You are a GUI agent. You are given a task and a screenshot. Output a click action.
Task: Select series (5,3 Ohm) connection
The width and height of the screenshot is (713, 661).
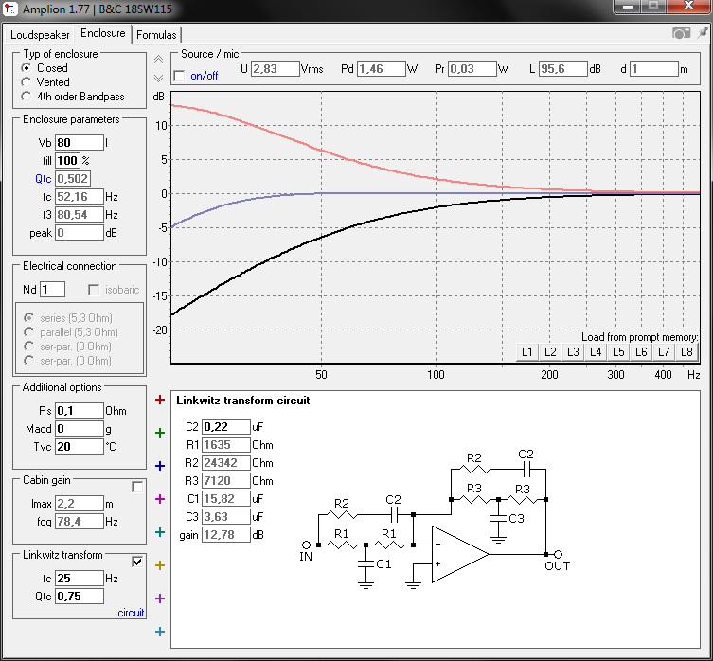(x=68, y=318)
